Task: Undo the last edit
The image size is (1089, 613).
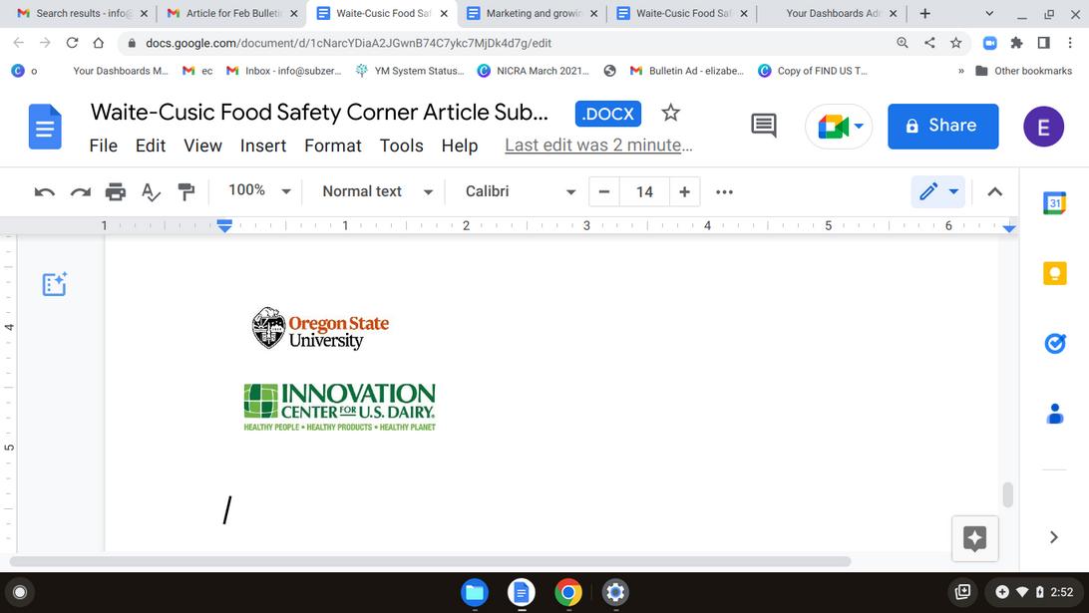Action: (45, 192)
